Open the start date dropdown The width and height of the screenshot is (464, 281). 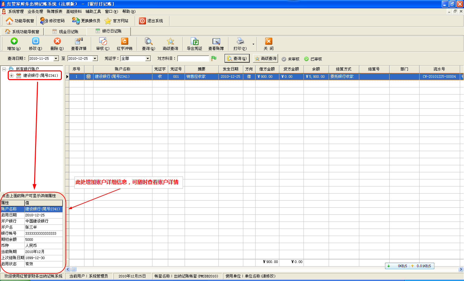(56, 59)
